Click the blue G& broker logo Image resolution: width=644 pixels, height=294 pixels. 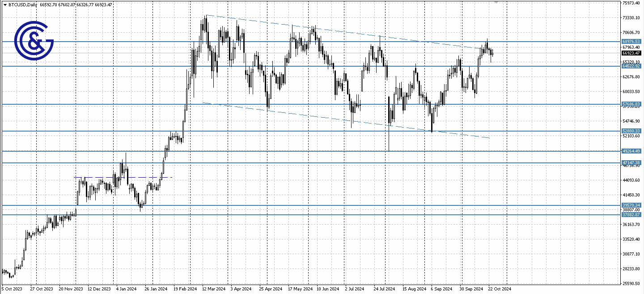pyautogui.click(x=34, y=40)
